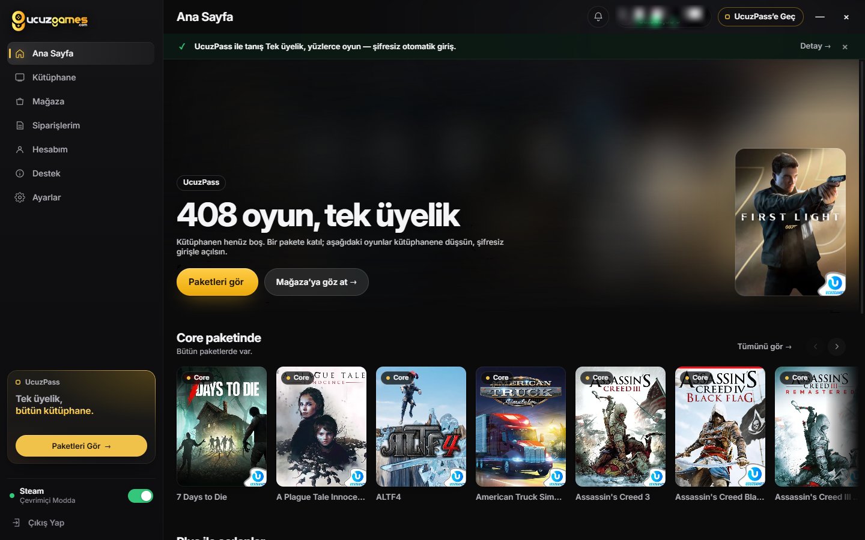The height and width of the screenshot is (540, 865).
Task: Select American Truck Simulator cover
Action: [521, 427]
